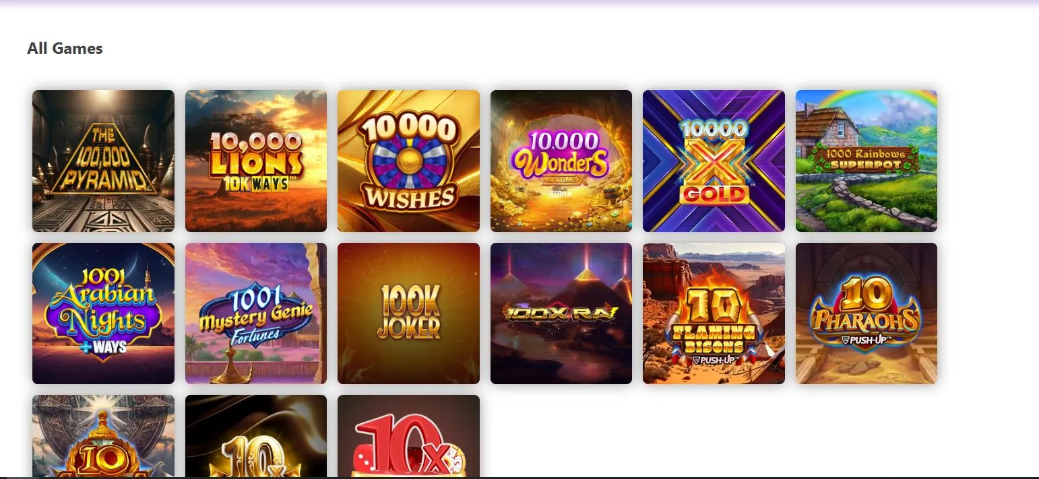The image size is (1039, 479).
Task: Click the 10K WAYS label under Lions
Action: [x=257, y=184]
